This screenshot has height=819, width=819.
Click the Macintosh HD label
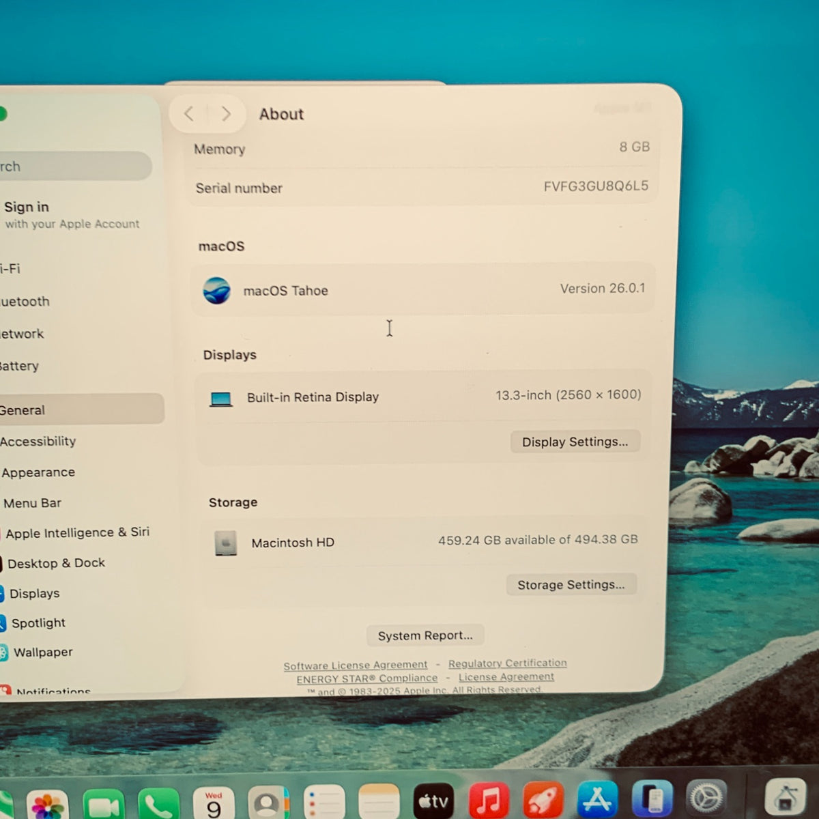pos(293,543)
